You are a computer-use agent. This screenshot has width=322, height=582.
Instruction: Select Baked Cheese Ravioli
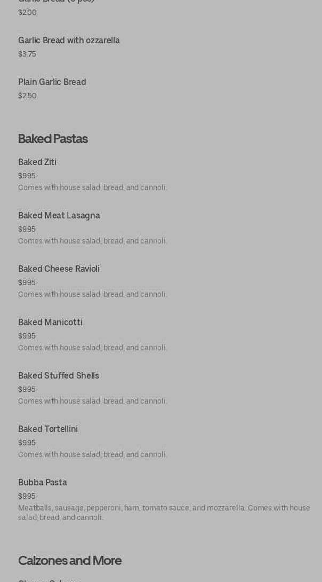pos(59,269)
